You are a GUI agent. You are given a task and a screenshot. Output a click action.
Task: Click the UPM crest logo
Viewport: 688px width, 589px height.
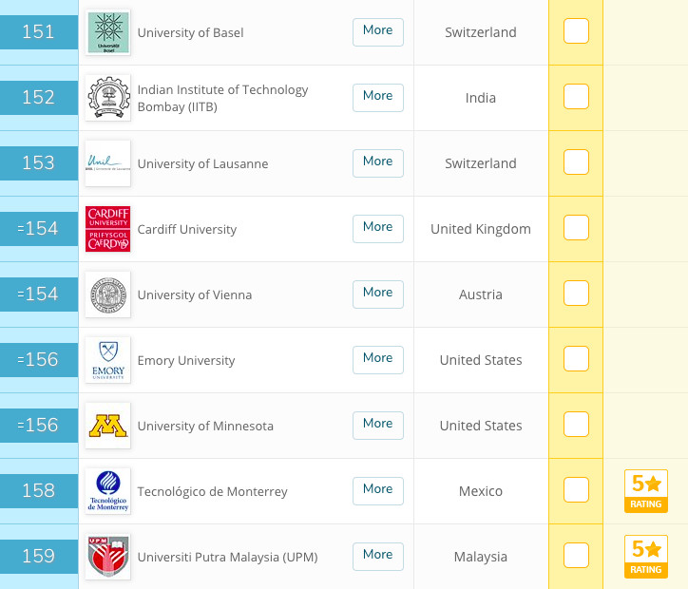tap(108, 557)
